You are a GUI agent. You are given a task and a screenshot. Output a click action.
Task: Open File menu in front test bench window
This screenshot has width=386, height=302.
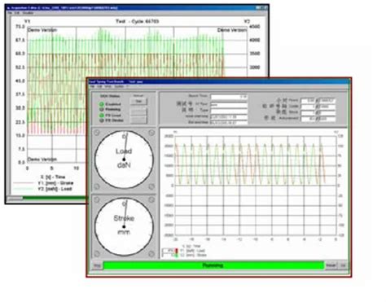click(x=92, y=86)
